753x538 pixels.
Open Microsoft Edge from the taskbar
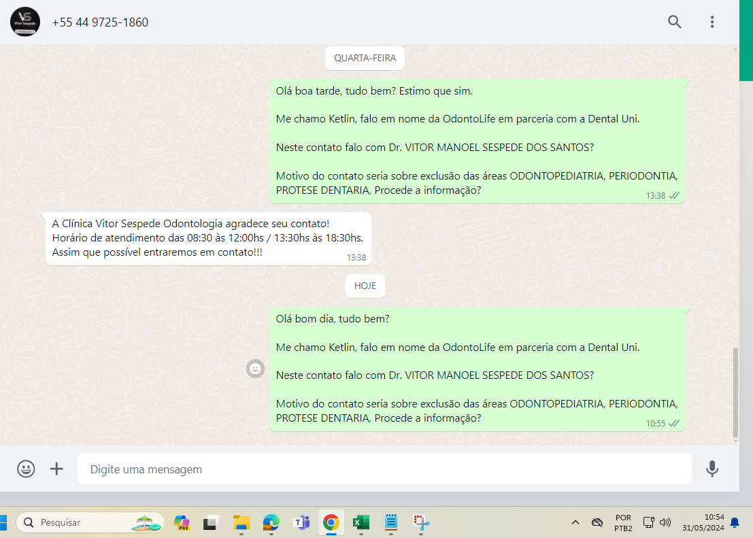(271, 522)
